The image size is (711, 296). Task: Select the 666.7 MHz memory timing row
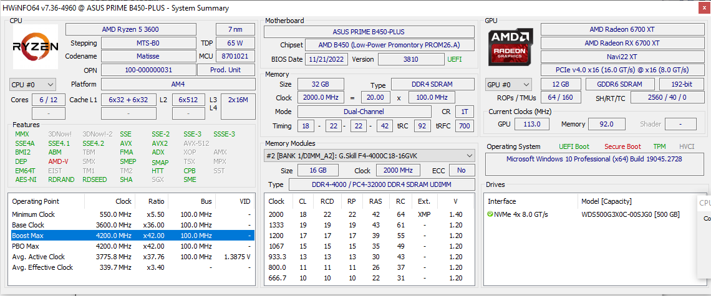click(369, 279)
